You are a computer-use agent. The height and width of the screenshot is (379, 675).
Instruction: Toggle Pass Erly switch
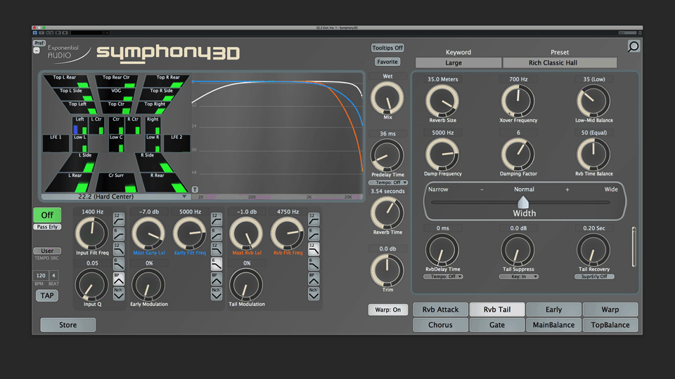[47, 227]
